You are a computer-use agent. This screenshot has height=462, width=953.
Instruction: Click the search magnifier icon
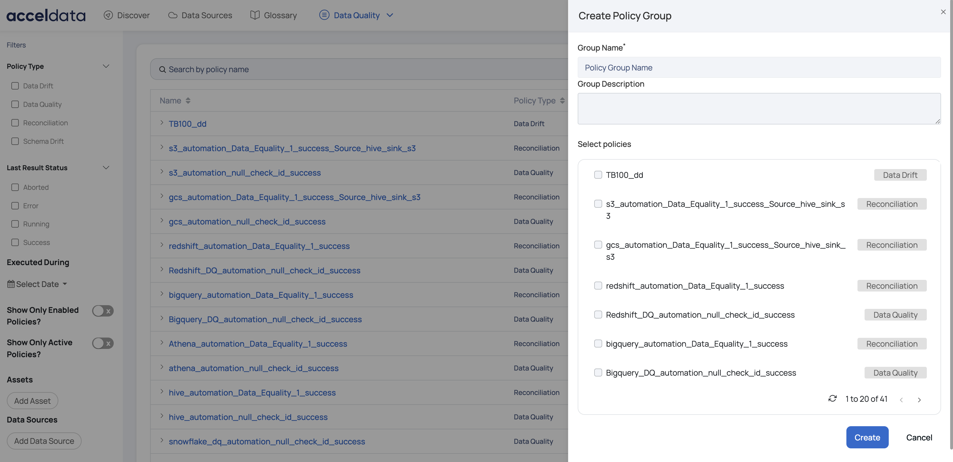pos(162,70)
